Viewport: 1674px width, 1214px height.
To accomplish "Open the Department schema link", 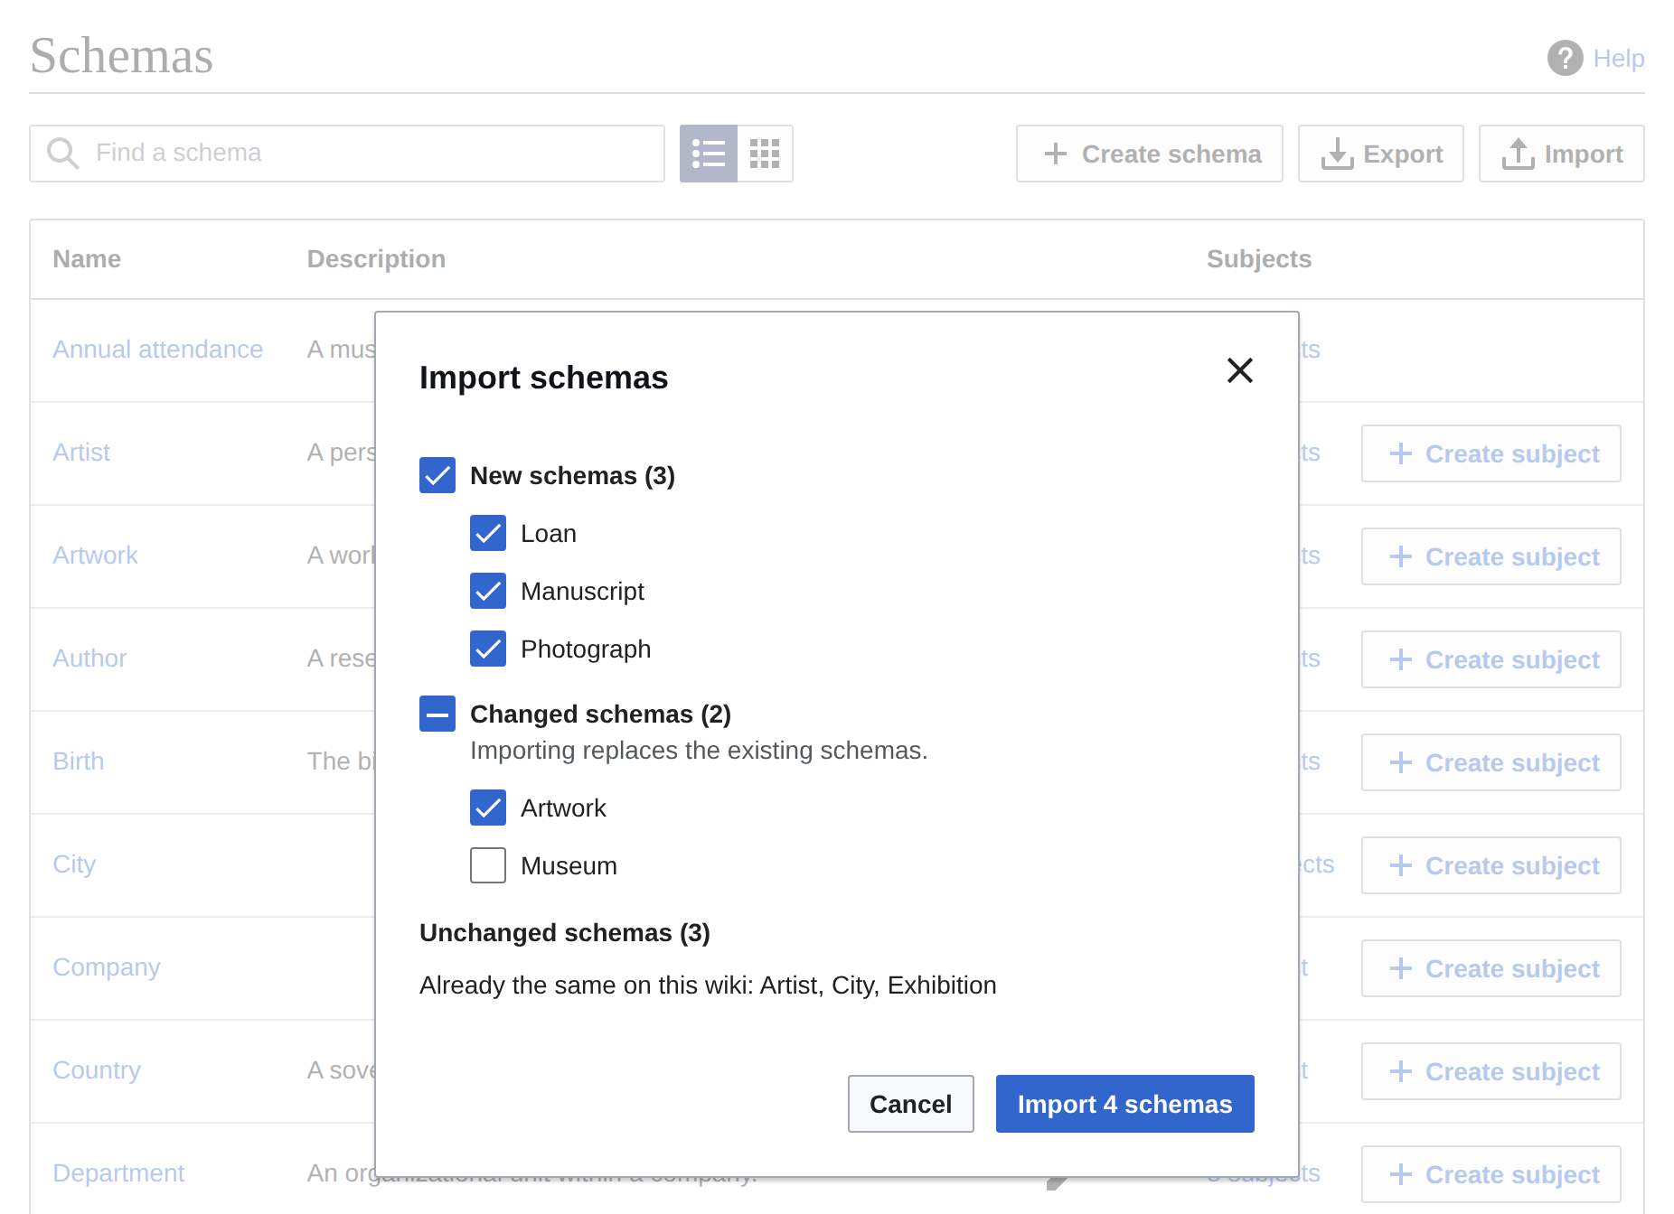I will point(118,1173).
